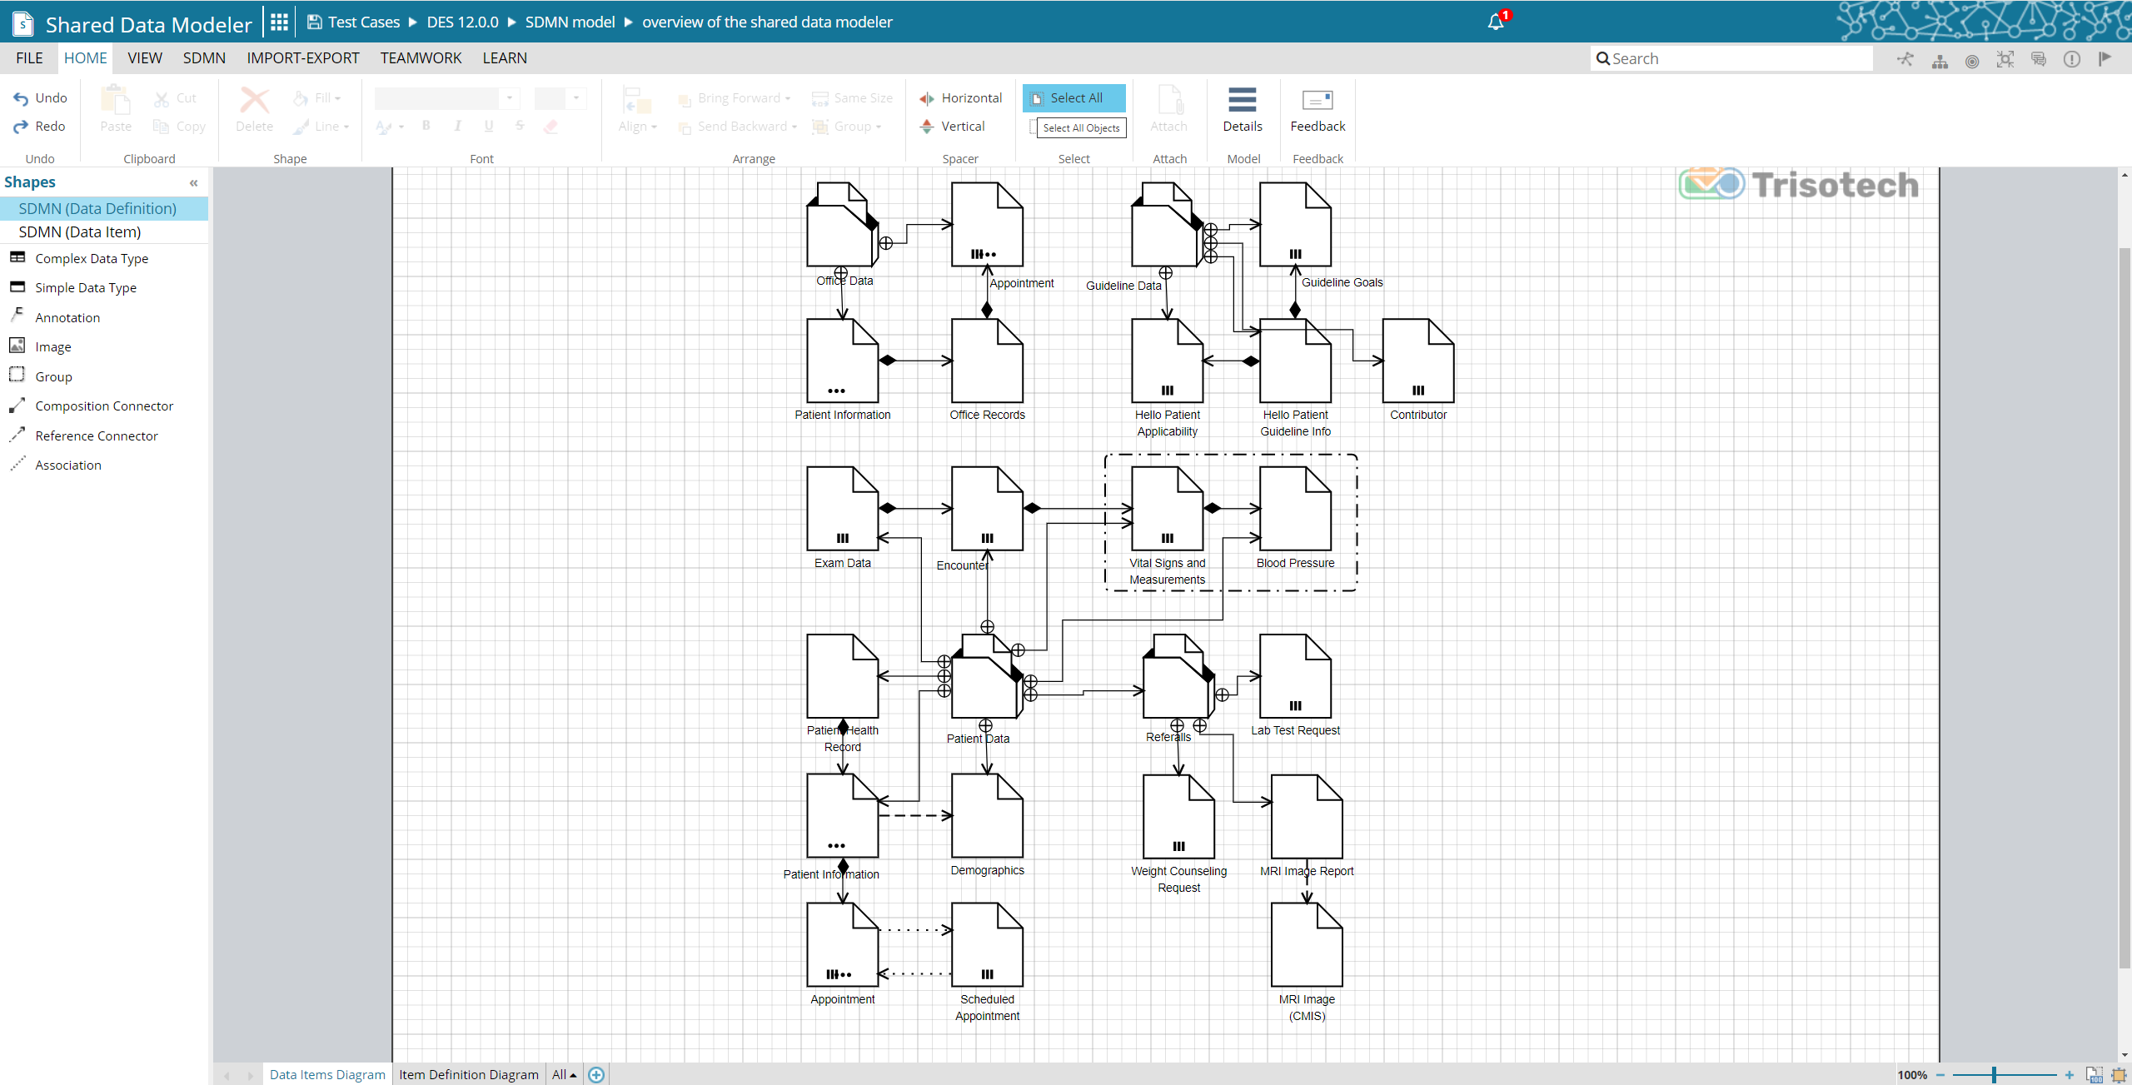2132x1085 pixels.
Task: Click the flag icon in top bar
Action: coord(2105,58)
